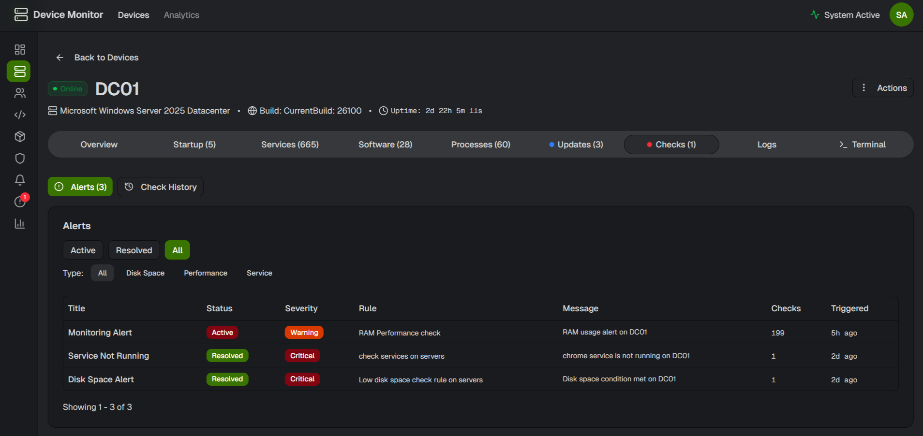
Task: Choose the Performance type filter
Action: pos(206,273)
